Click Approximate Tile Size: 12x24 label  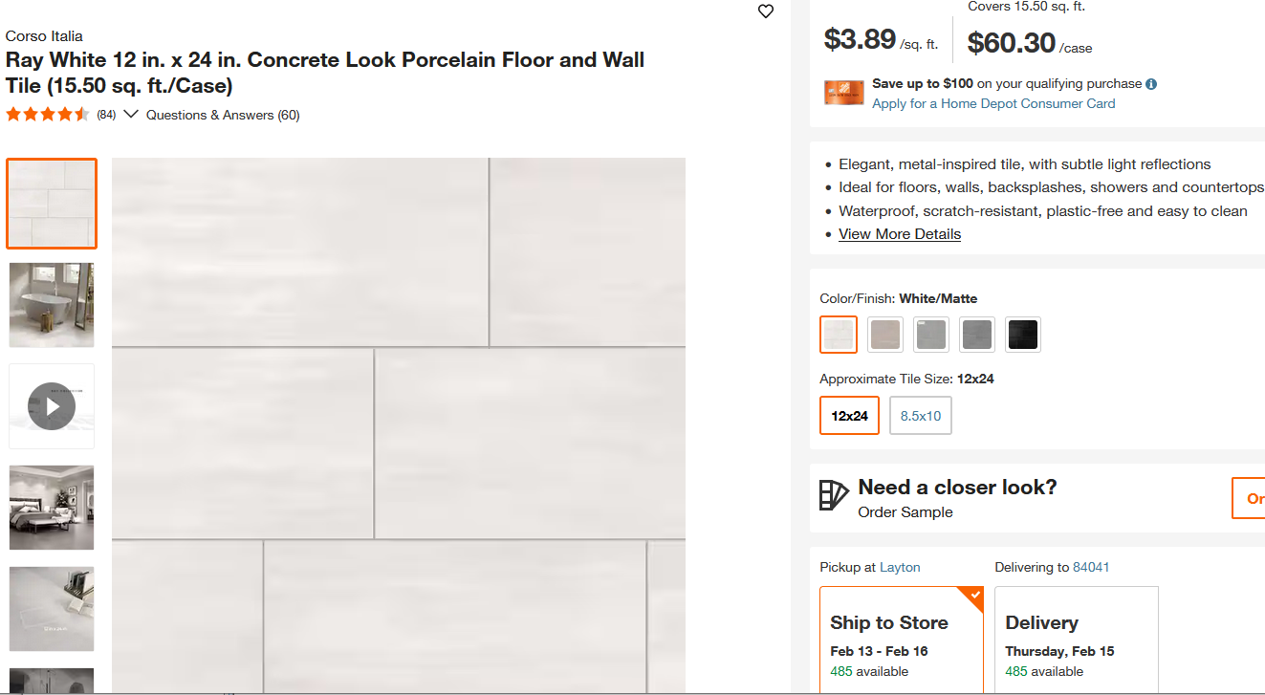click(x=906, y=379)
